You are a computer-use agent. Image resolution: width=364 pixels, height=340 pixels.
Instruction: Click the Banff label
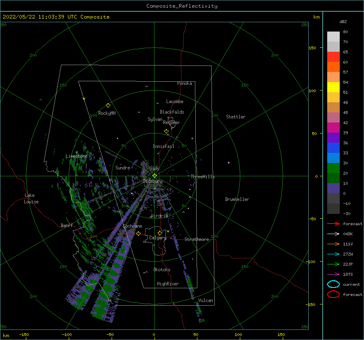(67, 225)
